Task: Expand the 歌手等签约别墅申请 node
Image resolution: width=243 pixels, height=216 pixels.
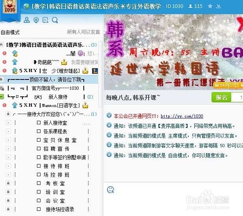Action: point(8,157)
